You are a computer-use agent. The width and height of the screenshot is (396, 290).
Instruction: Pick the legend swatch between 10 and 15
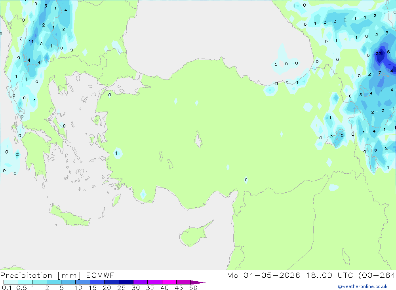point(83,282)
